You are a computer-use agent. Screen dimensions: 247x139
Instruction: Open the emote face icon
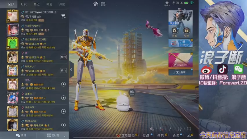[x=180, y=129]
